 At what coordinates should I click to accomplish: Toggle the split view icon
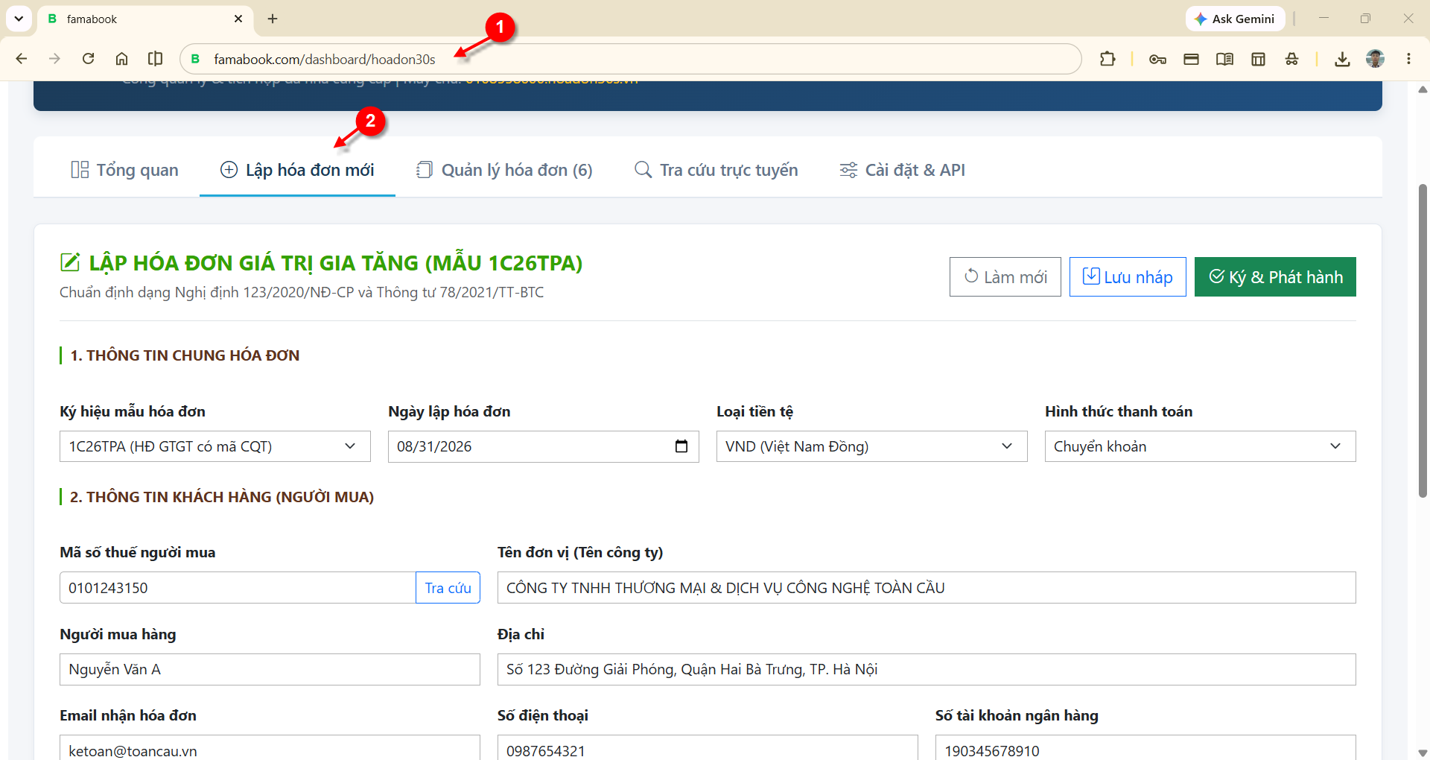(155, 59)
